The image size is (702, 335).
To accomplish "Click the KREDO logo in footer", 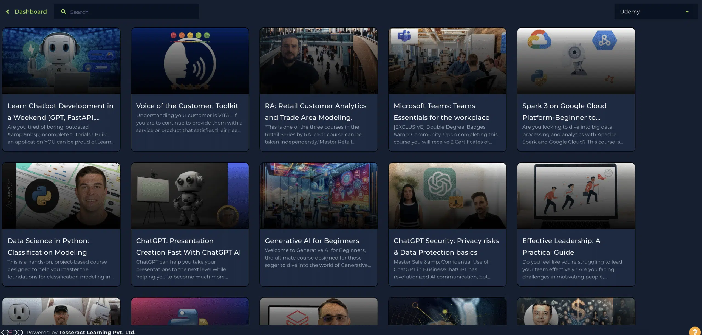I will (12, 332).
